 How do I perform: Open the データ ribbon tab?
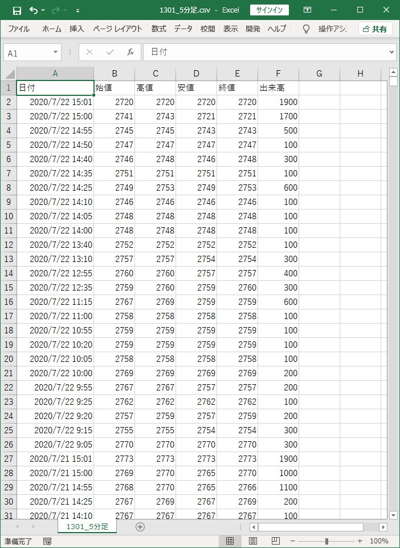pos(183,29)
